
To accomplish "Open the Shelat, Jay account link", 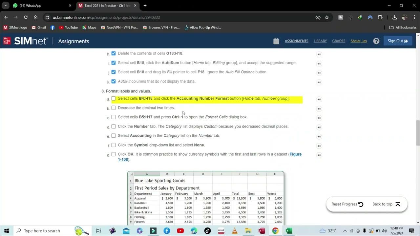I will [x=359, y=41].
